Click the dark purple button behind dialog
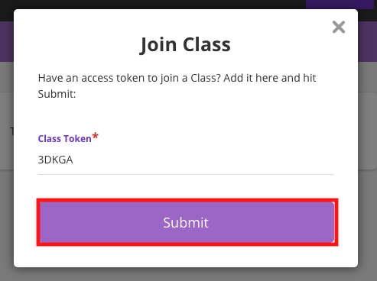 pyautogui.click(x=340, y=5)
